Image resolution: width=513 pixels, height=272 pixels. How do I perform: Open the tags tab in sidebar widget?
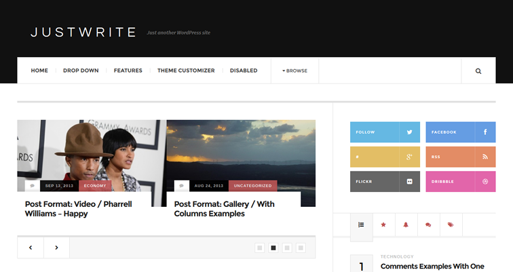click(451, 224)
